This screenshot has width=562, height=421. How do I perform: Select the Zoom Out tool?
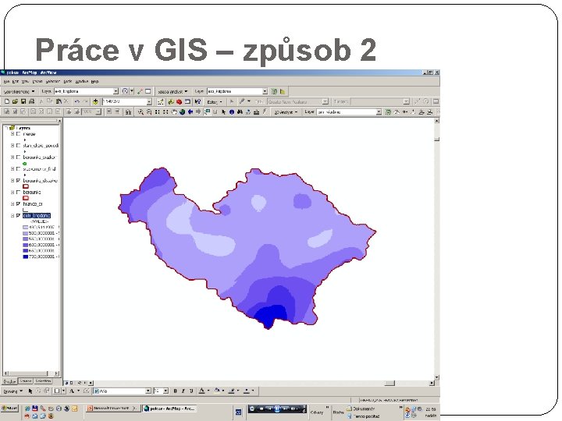(149, 112)
